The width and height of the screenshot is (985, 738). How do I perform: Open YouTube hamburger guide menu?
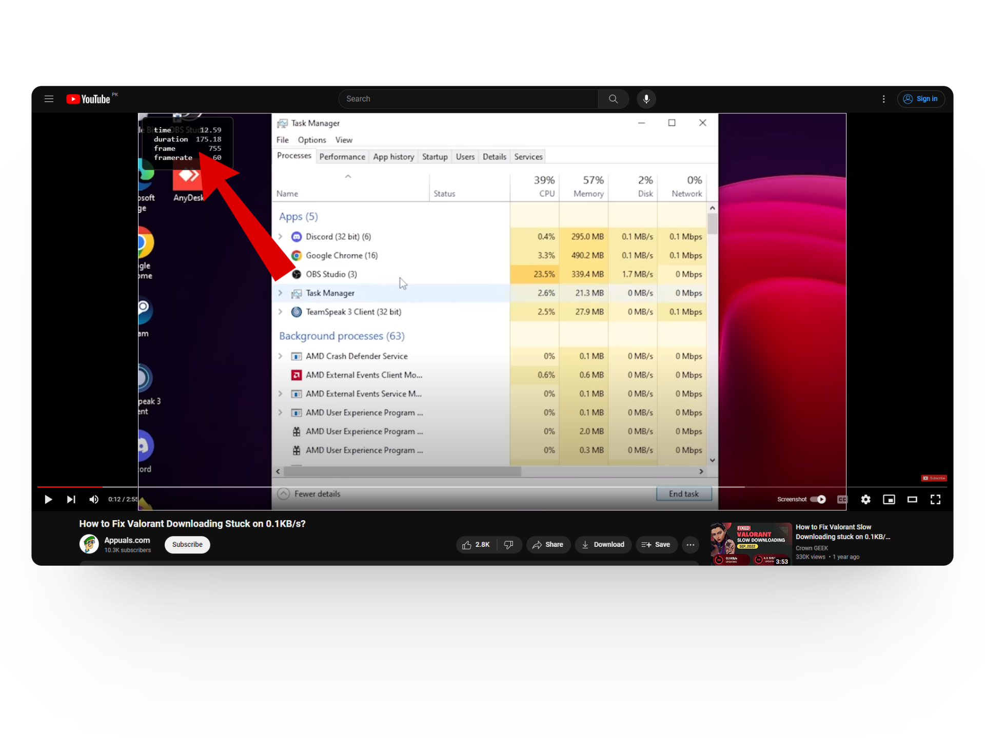coord(49,99)
